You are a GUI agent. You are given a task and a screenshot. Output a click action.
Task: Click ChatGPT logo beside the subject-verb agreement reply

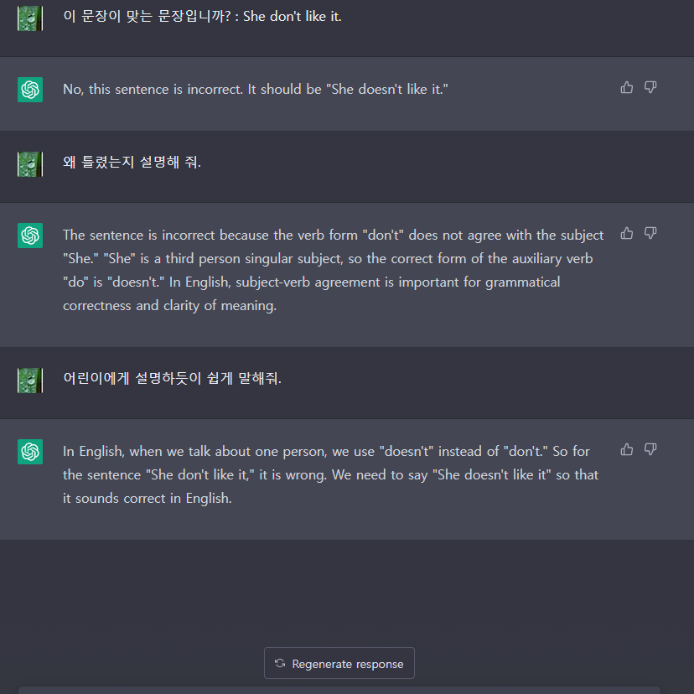pyautogui.click(x=30, y=235)
